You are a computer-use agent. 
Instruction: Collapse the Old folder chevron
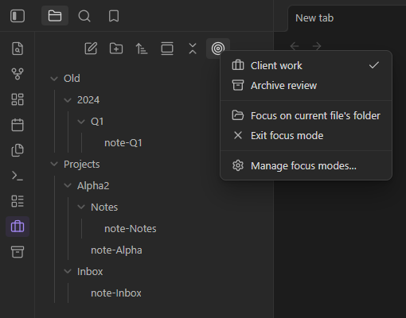tap(54, 79)
